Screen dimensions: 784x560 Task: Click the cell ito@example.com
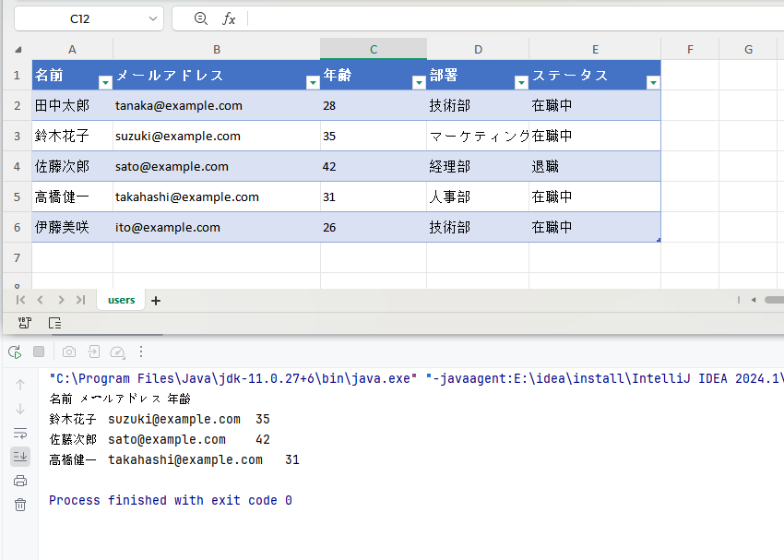(x=217, y=228)
